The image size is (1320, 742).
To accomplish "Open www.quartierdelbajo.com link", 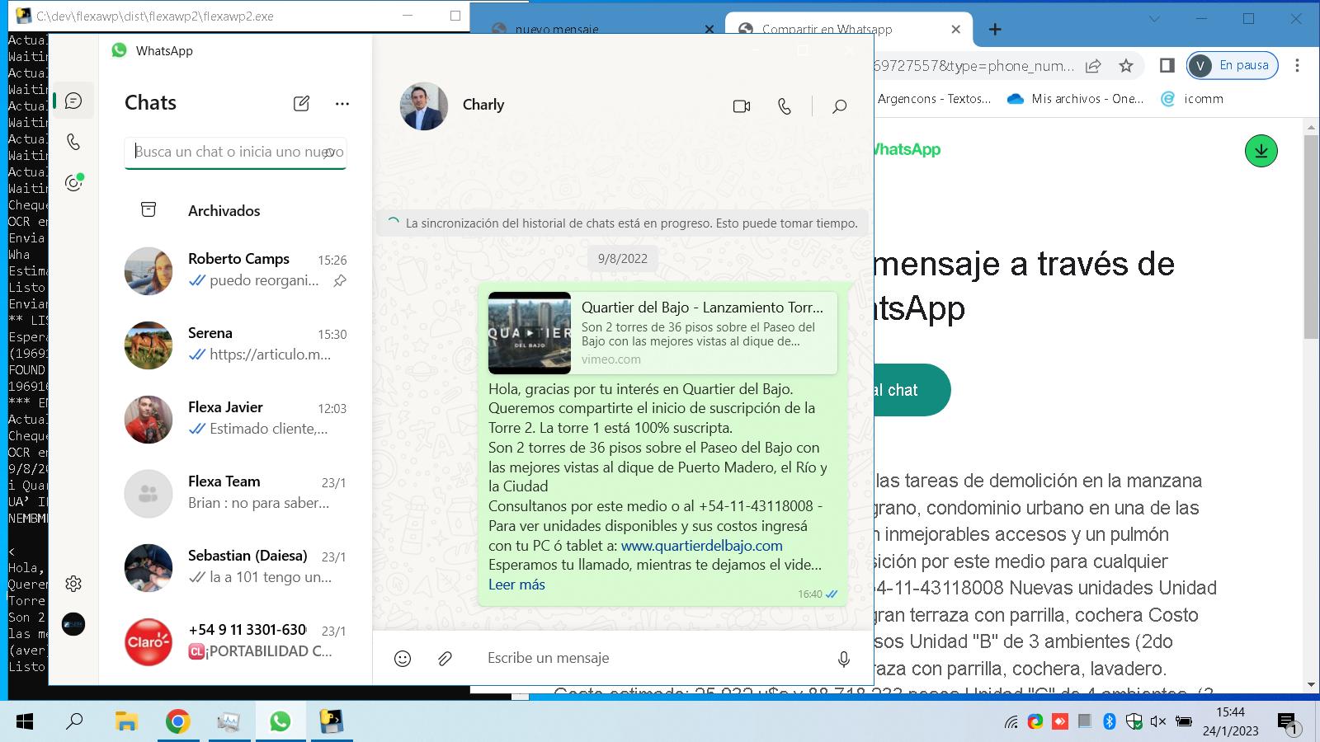I will pyautogui.click(x=702, y=546).
